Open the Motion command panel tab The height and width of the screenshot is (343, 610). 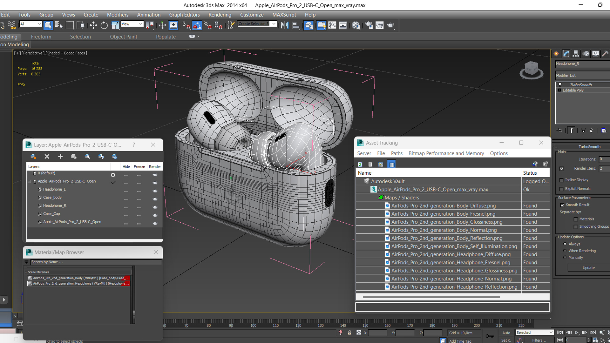[586, 54]
